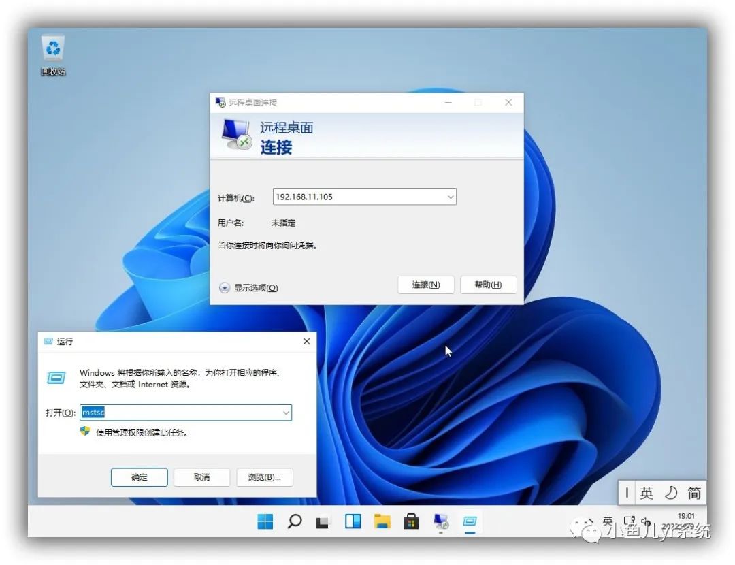This screenshot has height=565, width=735.
Task: Click 取消 to cancel Run dialog
Action: click(x=201, y=477)
